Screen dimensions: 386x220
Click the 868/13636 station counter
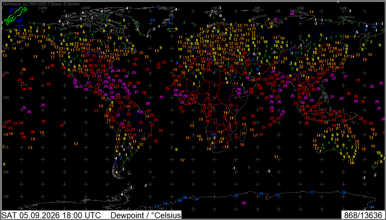click(x=363, y=215)
